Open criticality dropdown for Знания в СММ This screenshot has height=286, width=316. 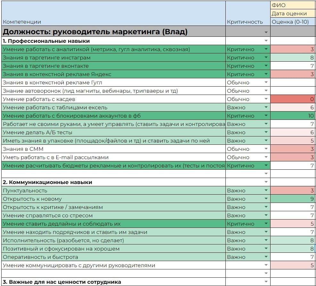click(266, 149)
